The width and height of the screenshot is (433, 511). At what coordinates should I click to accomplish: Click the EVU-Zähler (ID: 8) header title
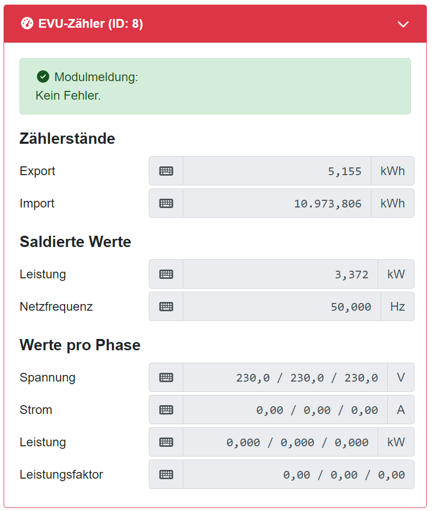click(91, 24)
